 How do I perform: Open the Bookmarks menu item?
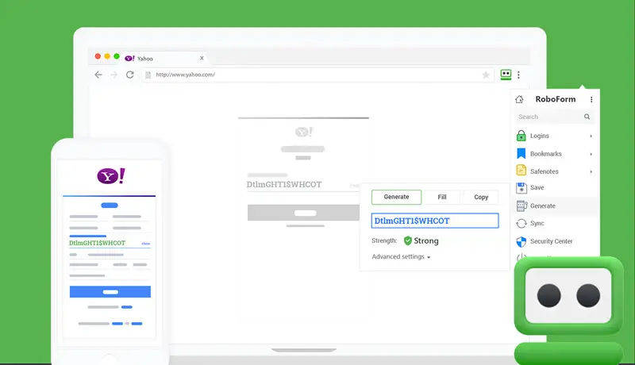555,154
